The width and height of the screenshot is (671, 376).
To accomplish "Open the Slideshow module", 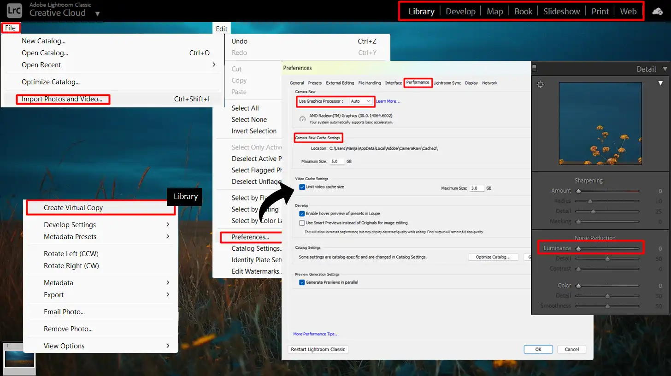I will pos(561,12).
